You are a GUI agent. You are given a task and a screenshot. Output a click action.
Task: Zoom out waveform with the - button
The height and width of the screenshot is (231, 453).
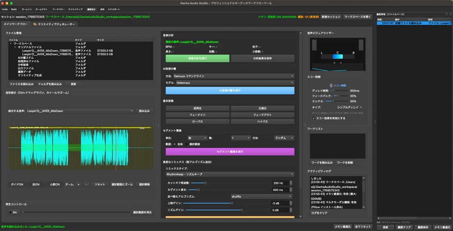coord(86,185)
